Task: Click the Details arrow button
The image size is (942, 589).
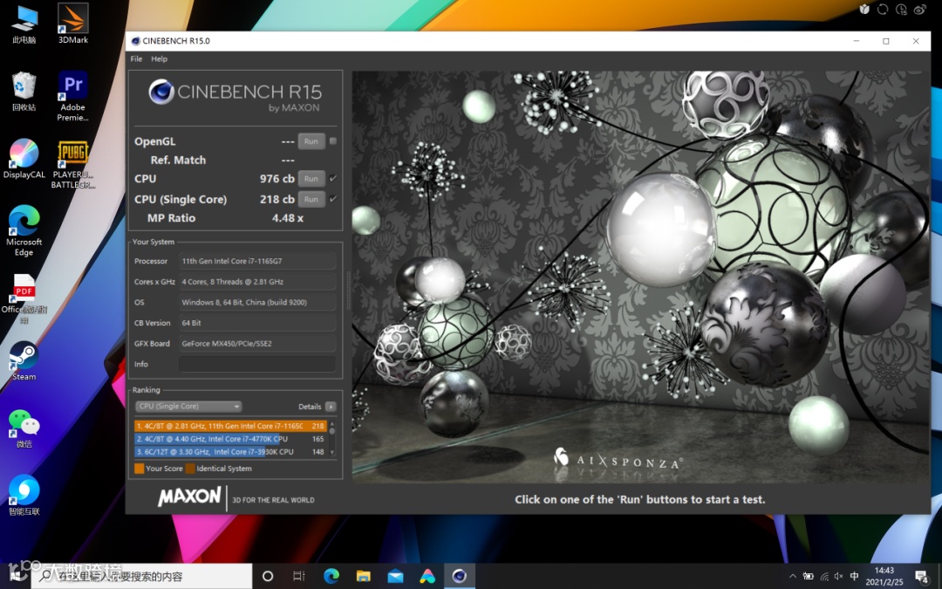Action: coord(331,407)
